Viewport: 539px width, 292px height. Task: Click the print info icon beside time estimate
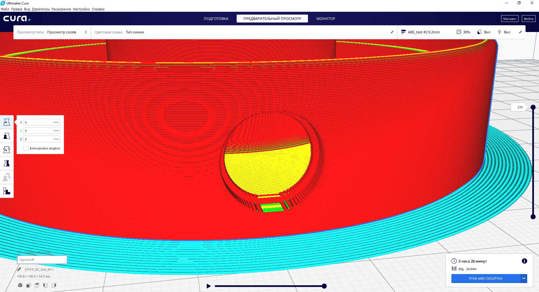(x=524, y=261)
